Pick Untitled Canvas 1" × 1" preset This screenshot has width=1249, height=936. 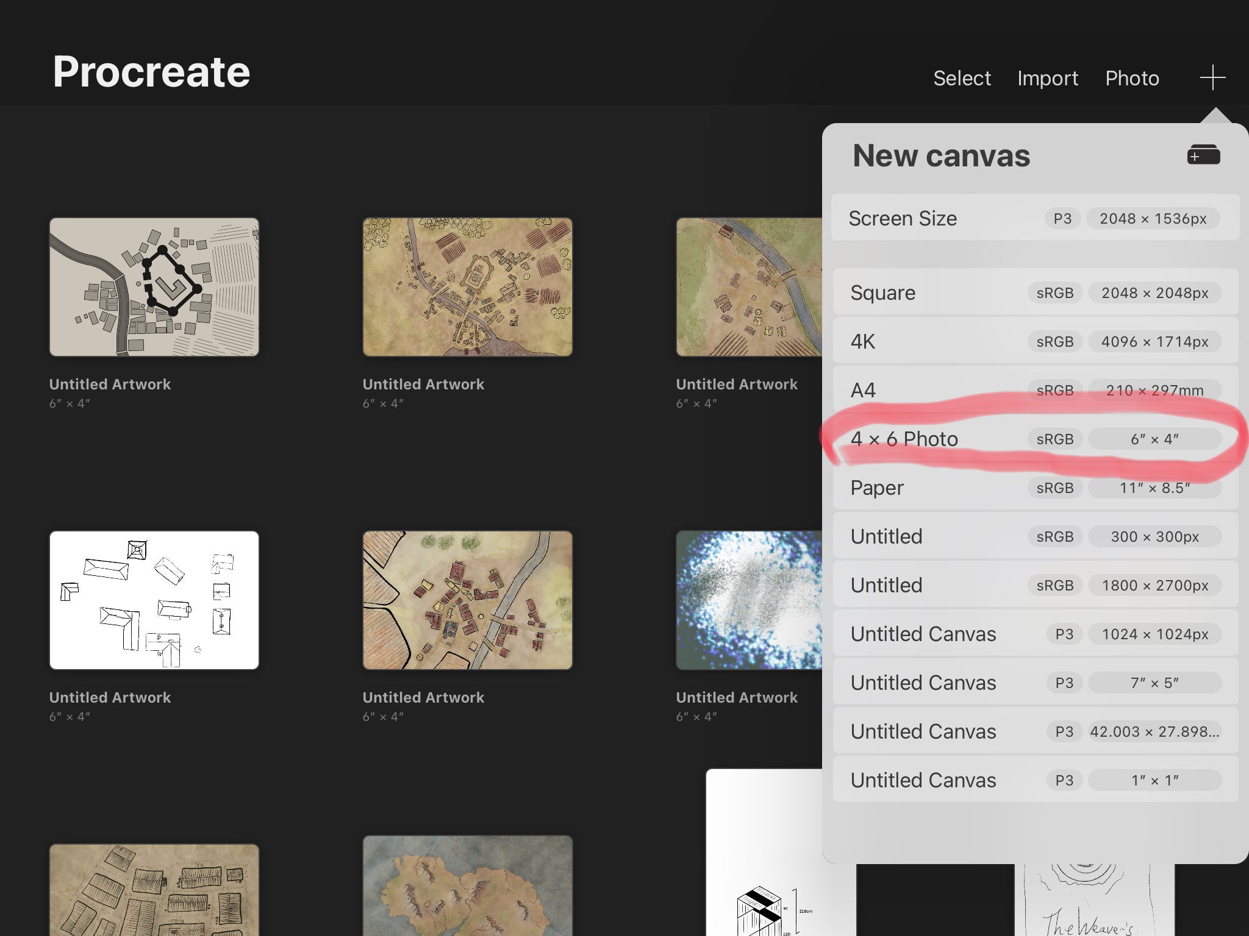click(1035, 780)
